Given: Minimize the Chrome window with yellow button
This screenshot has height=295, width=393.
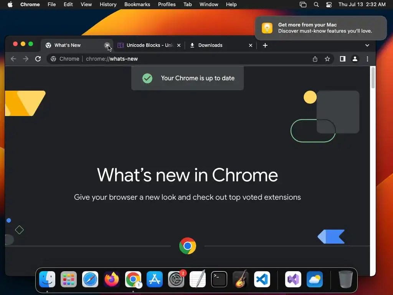Looking at the screenshot, I should (x=23, y=44).
